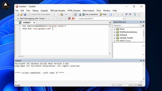
Task: Click the editor scroll up arrow
Action: coord(110,26)
